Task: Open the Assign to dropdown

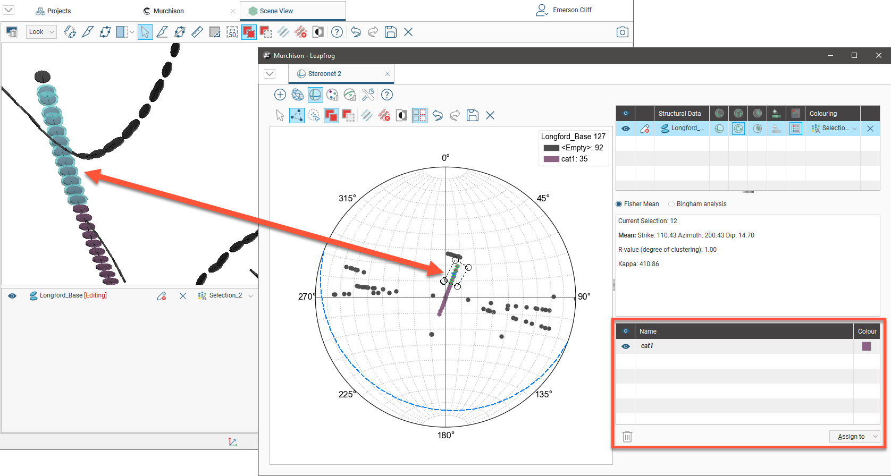Action: tap(855, 437)
